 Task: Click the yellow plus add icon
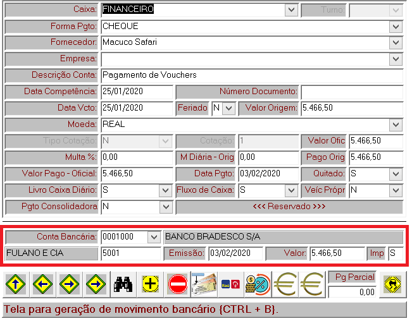click(x=151, y=285)
